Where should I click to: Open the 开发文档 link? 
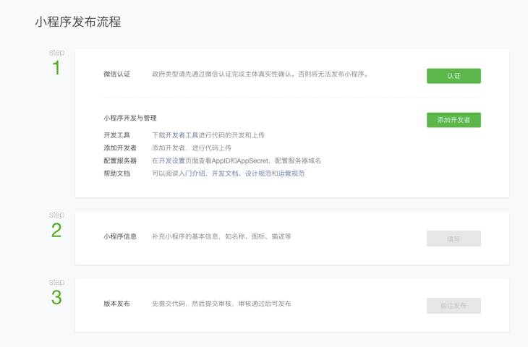coord(225,173)
